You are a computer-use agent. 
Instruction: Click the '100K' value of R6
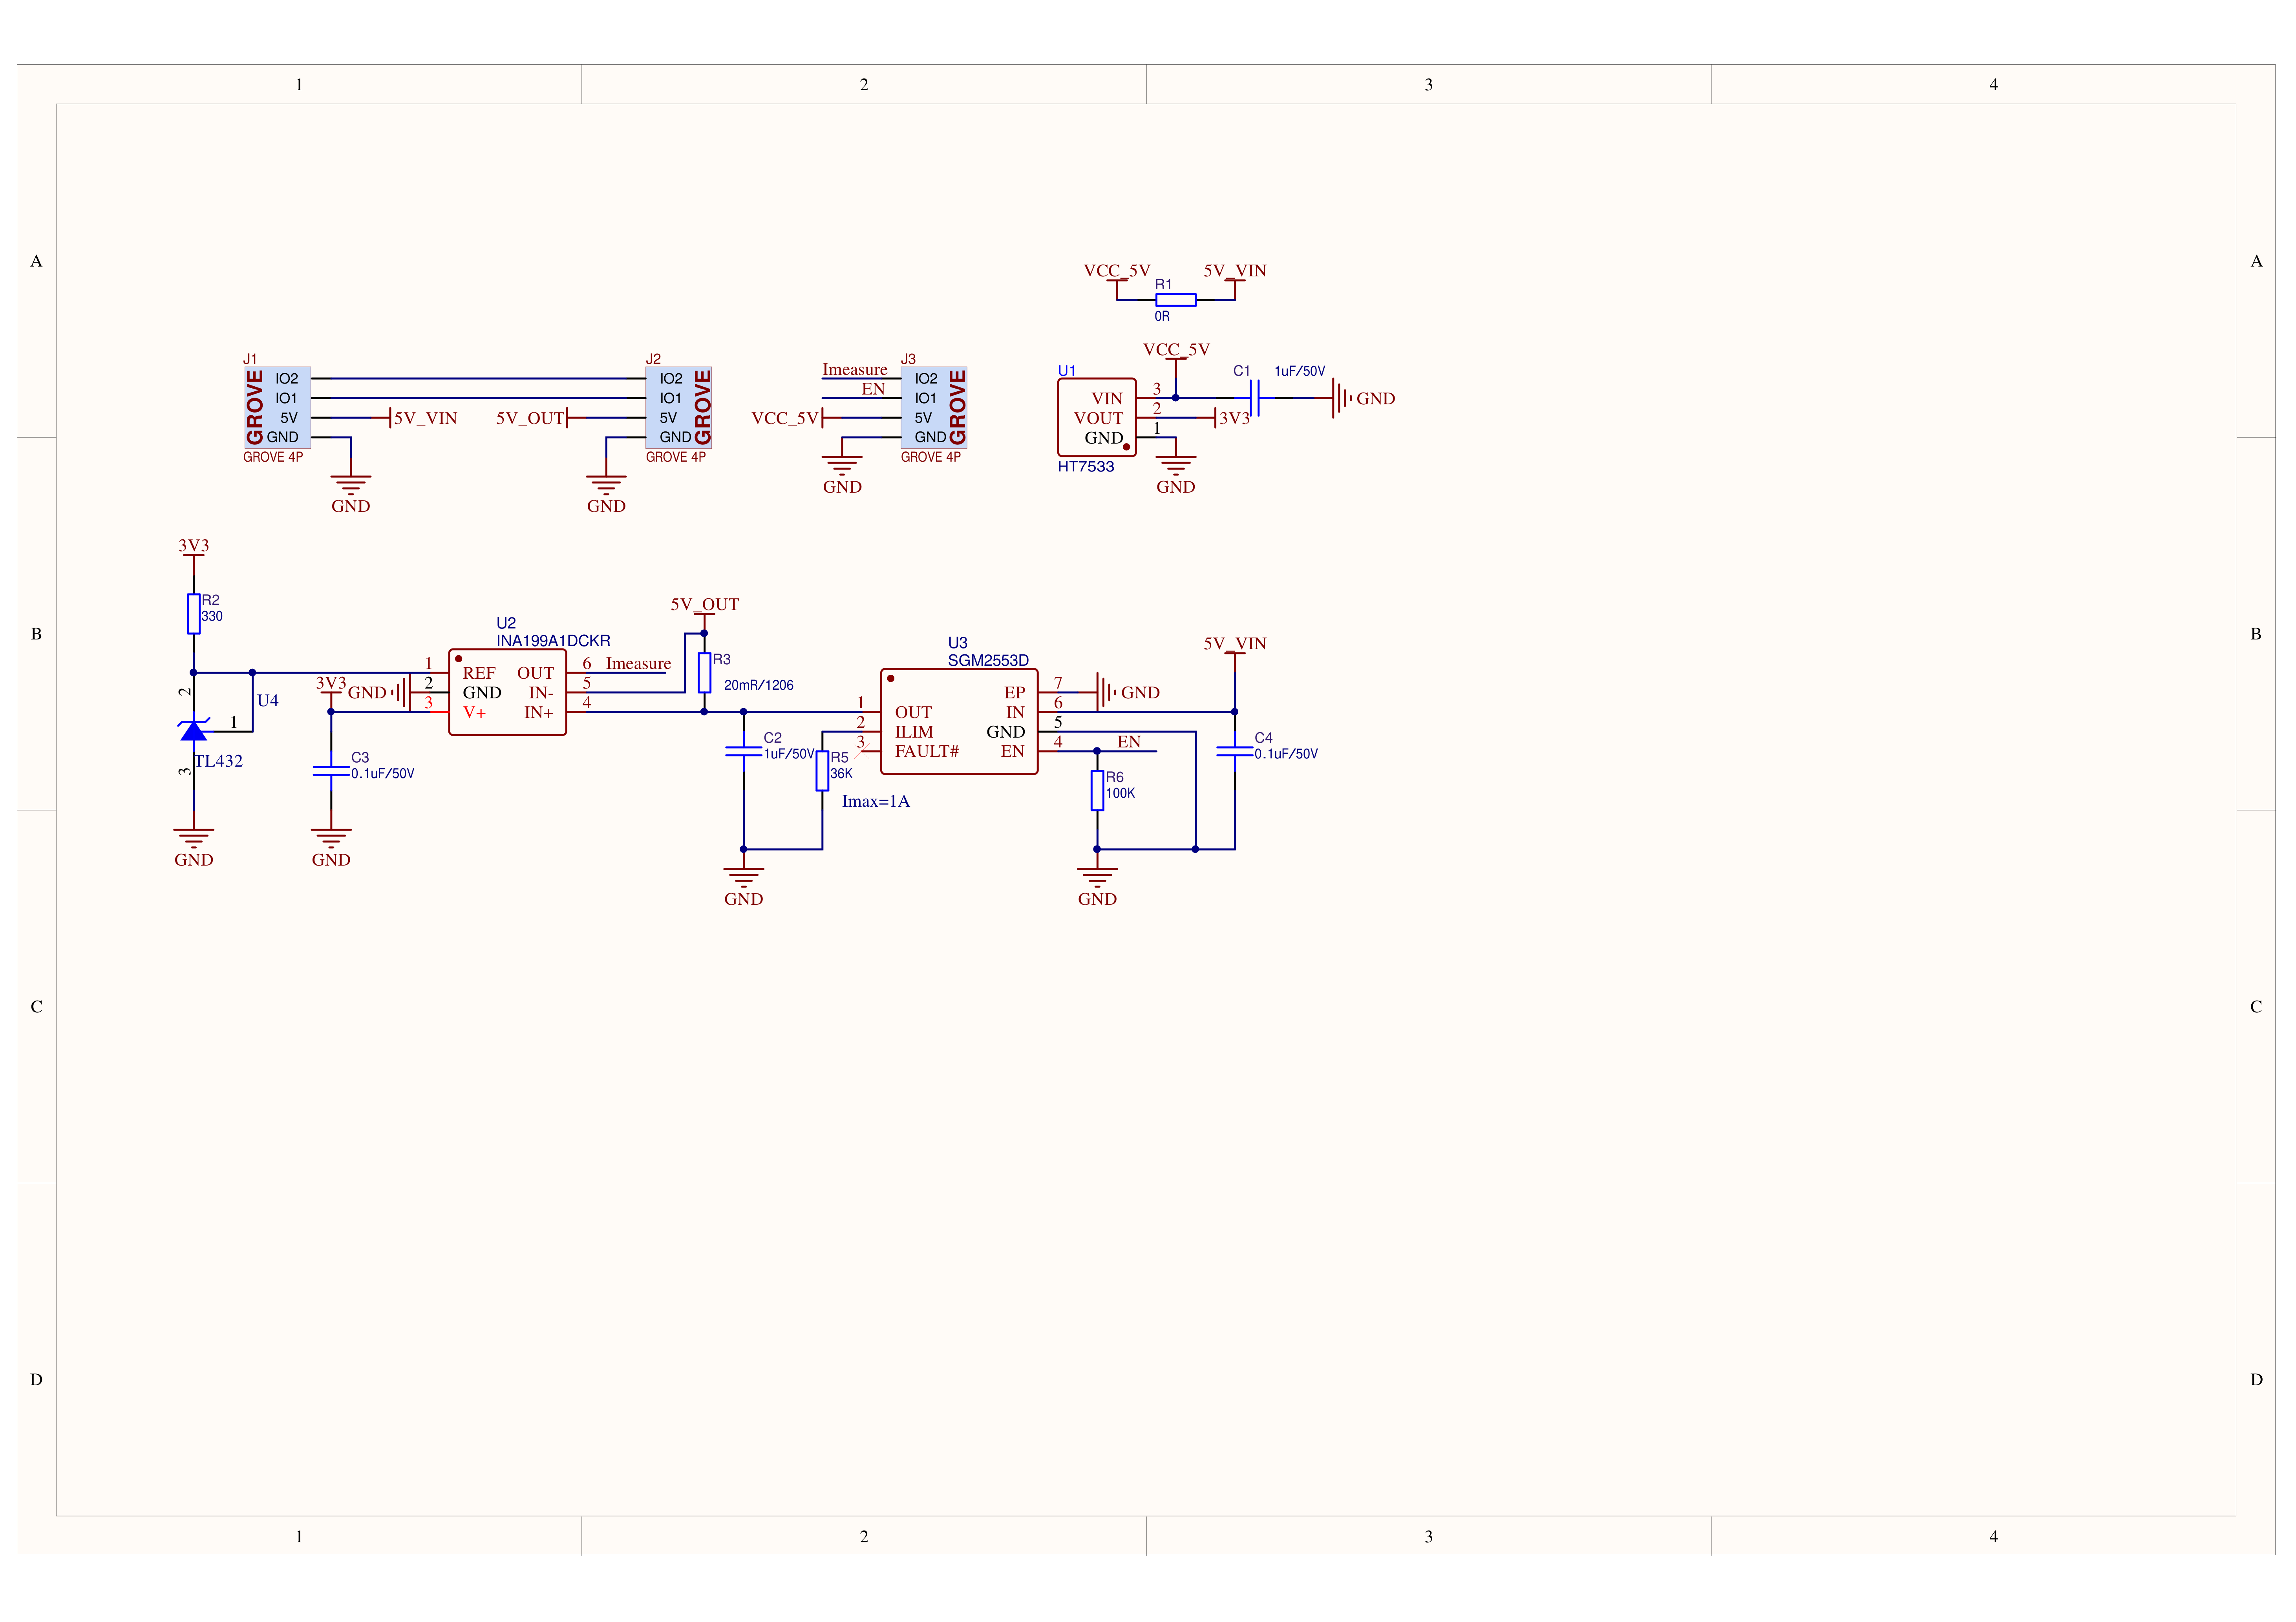coord(1120,793)
